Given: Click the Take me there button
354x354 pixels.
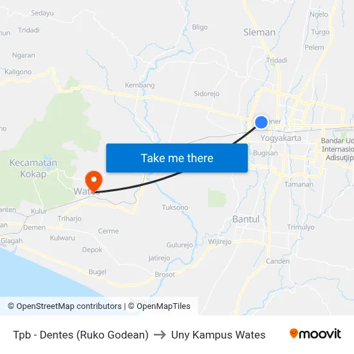Looking at the screenshot, I should [x=177, y=158].
